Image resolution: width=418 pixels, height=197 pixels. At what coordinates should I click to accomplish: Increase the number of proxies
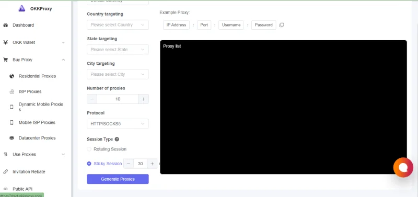(x=143, y=99)
